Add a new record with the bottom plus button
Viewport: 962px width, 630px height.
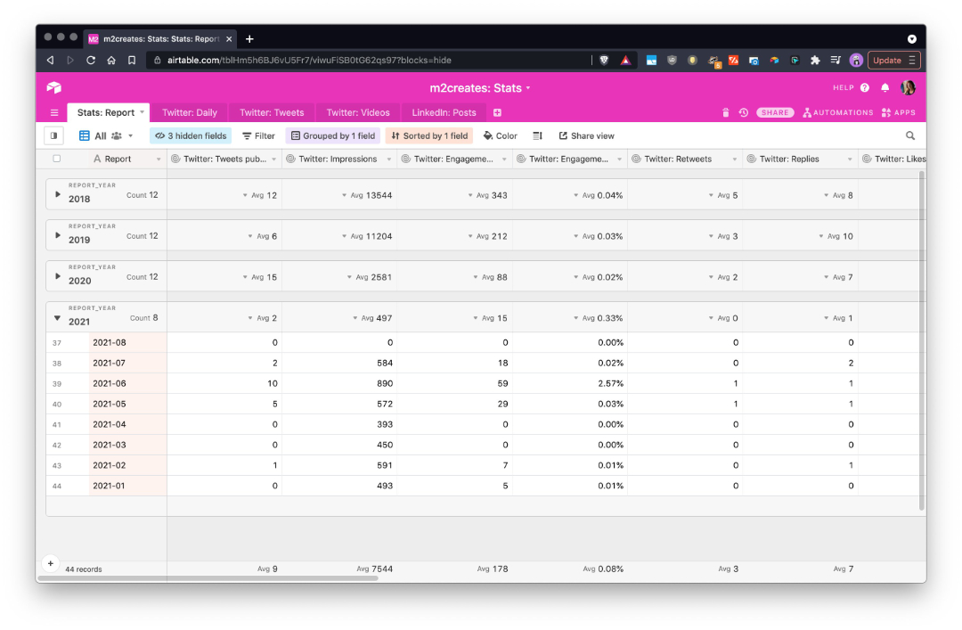pos(50,563)
